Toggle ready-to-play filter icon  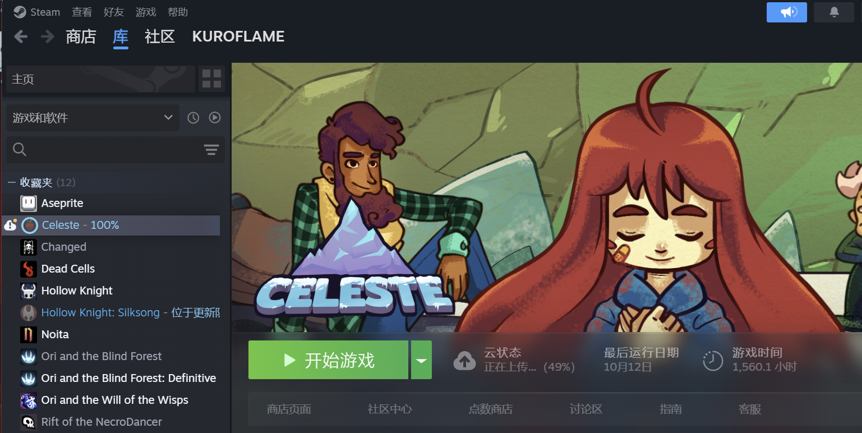(x=215, y=118)
